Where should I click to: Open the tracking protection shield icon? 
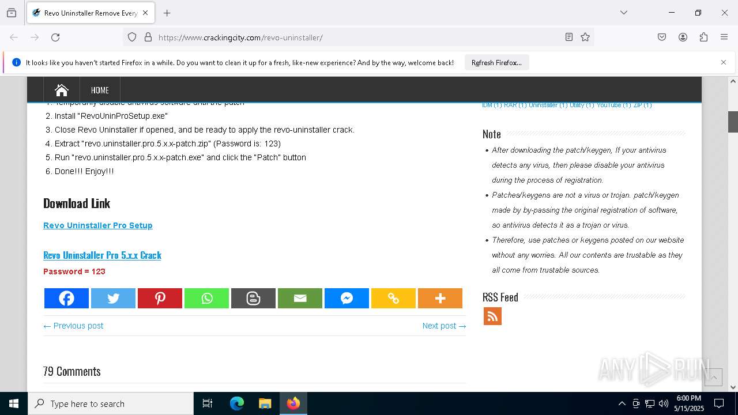coord(132,37)
